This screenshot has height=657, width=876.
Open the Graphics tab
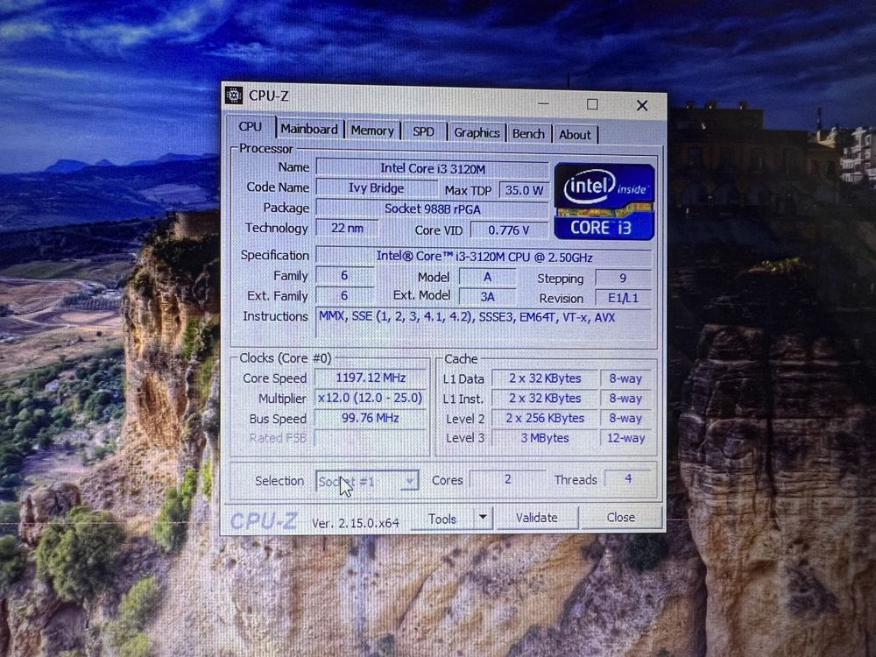477,133
